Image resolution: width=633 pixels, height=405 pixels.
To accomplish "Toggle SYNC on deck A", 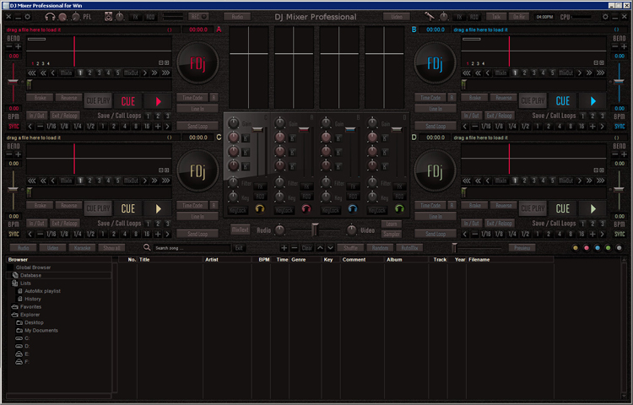I will 14,127.
